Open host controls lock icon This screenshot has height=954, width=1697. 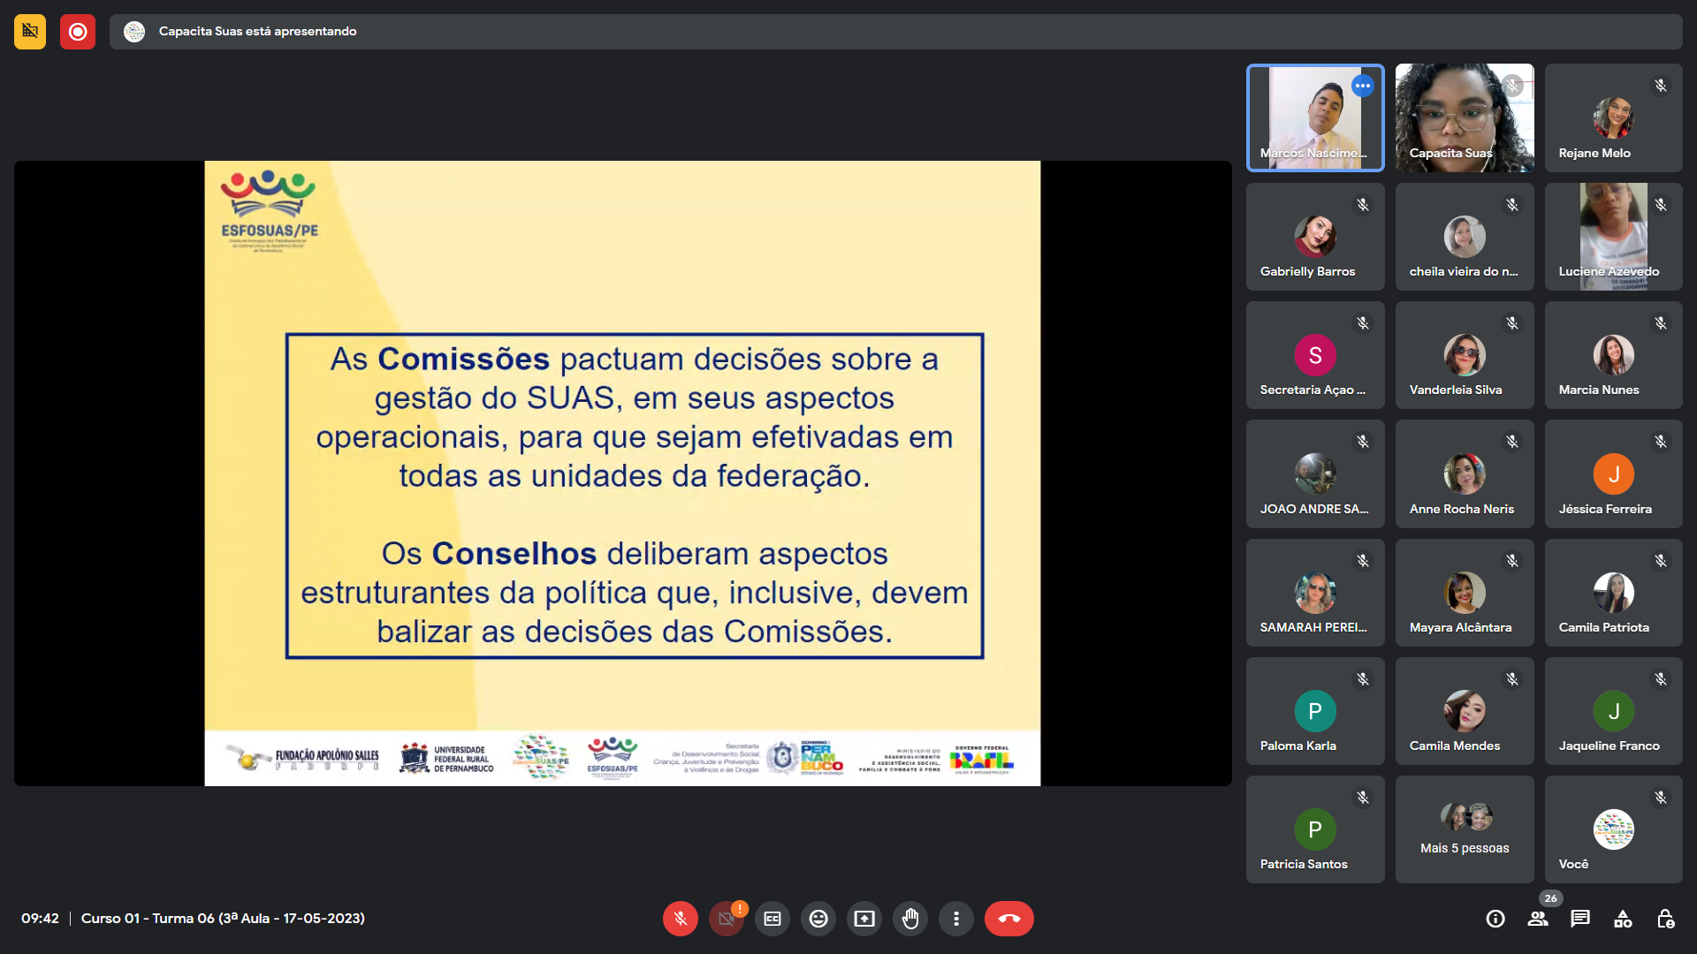click(x=1665, y=919)
